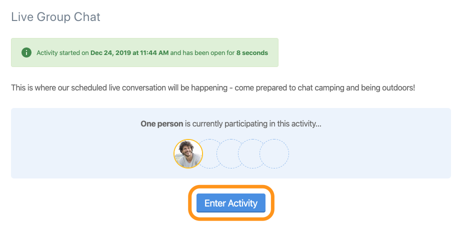Select the second empty participant placeholder circle

(231, 154)
